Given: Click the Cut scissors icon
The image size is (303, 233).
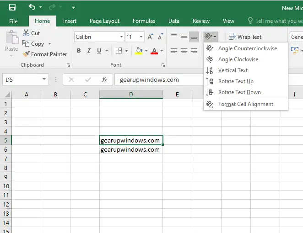Looking at the screenshot, I should tap(26, 33).
